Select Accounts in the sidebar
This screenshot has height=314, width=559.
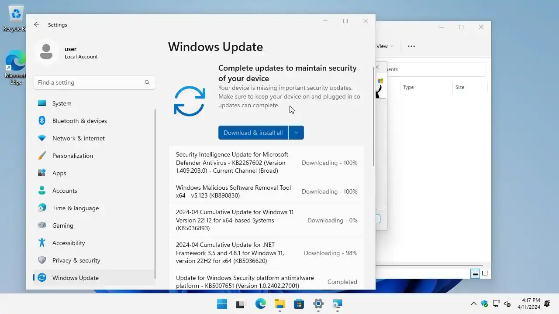pyautogui.click(x=94, y=191)
